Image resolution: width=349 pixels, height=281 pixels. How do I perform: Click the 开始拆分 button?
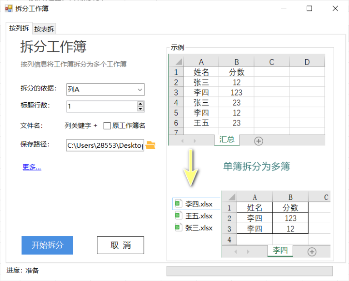click(47, 245)
